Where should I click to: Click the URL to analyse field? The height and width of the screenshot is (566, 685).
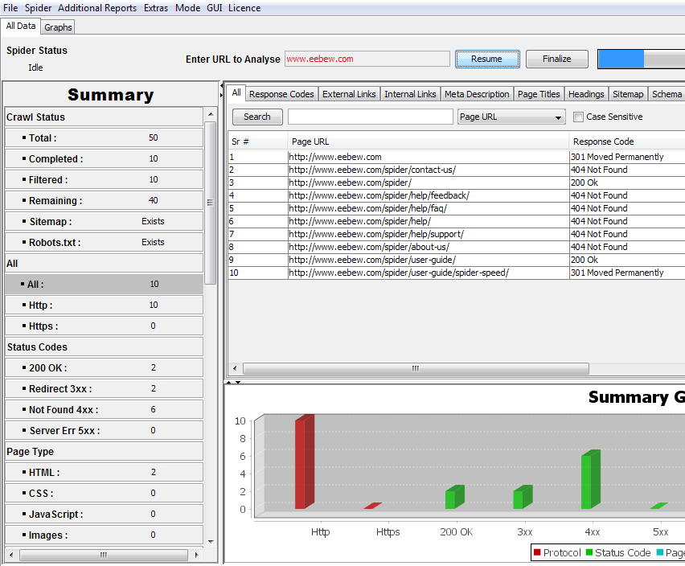[367, 59]
